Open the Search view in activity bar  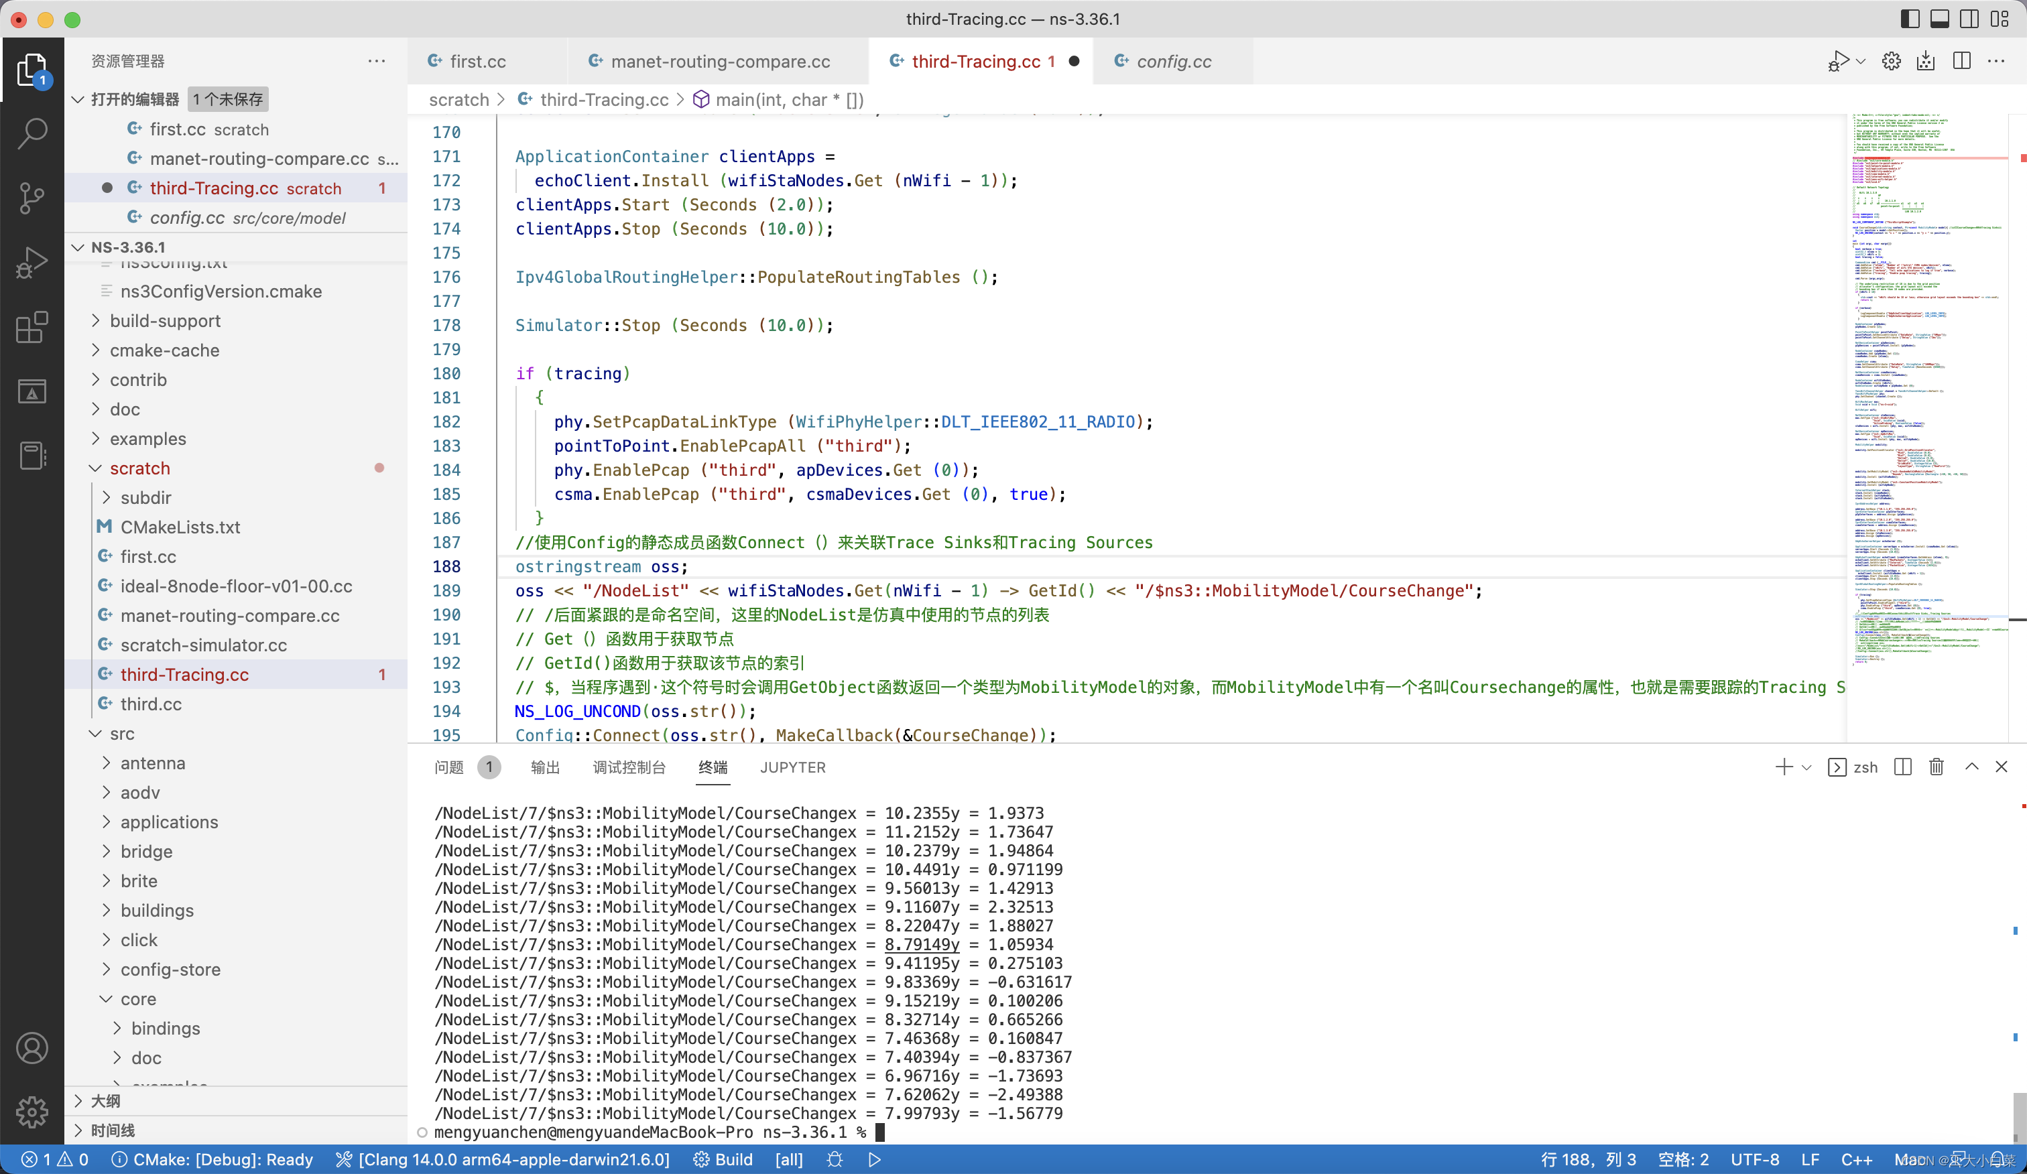click(32, 133)
